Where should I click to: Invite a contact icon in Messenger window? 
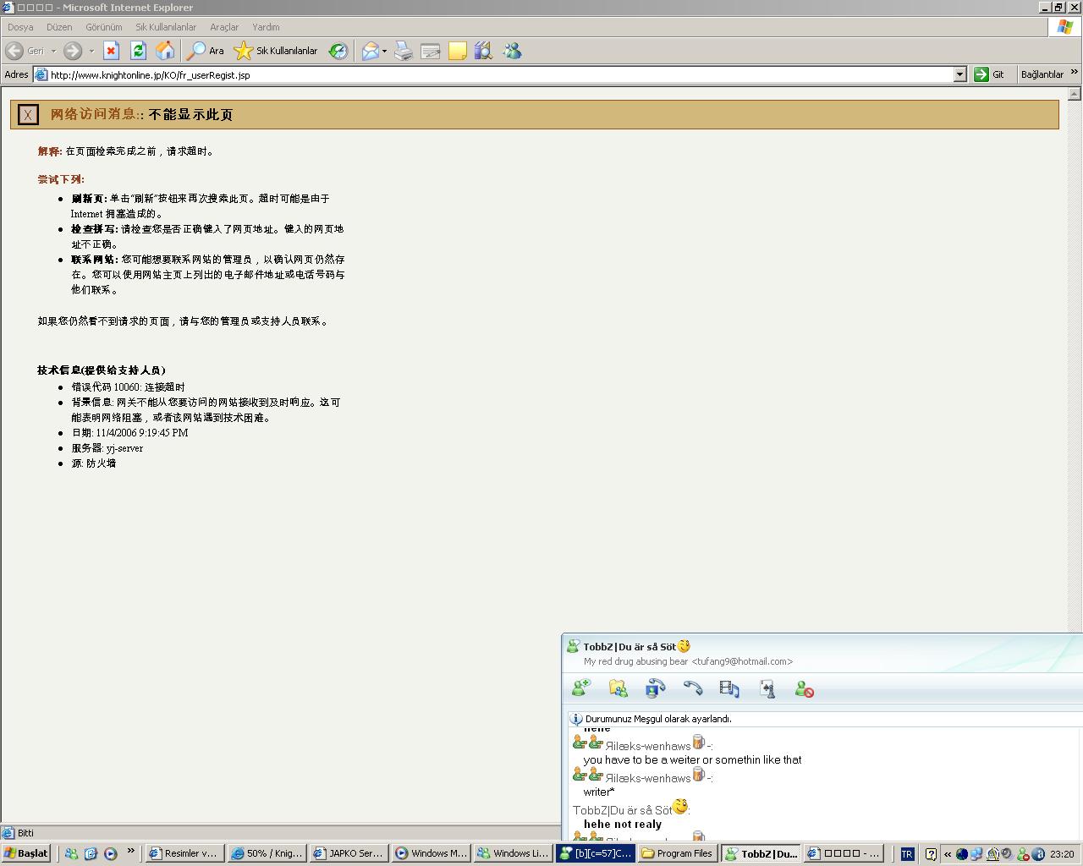pos(581,688)
